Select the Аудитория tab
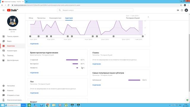This screenshot has width=190, height=107. [69, 18]
